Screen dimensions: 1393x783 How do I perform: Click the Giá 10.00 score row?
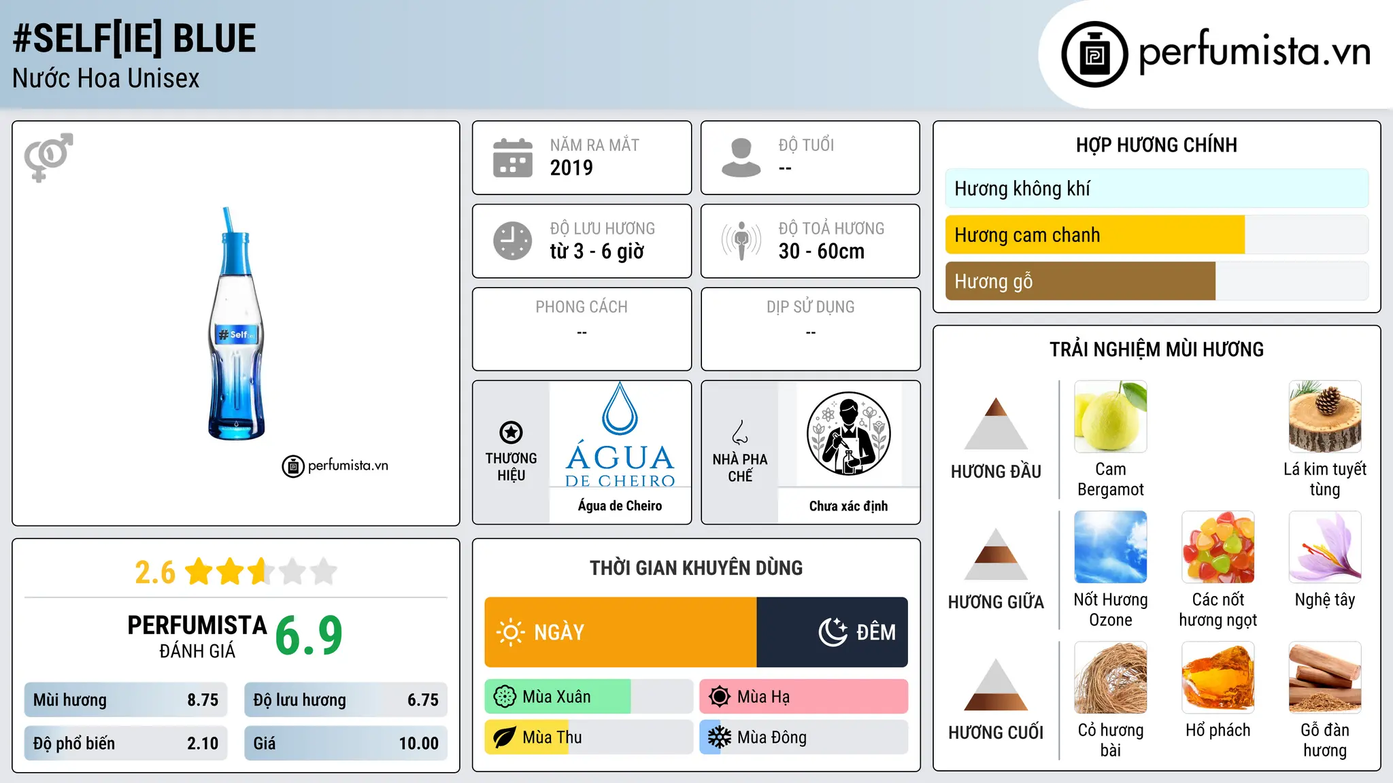click(346, 744)
